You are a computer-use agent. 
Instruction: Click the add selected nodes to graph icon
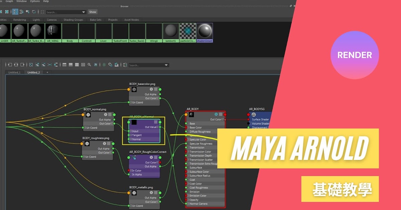[x=37, y=65]
